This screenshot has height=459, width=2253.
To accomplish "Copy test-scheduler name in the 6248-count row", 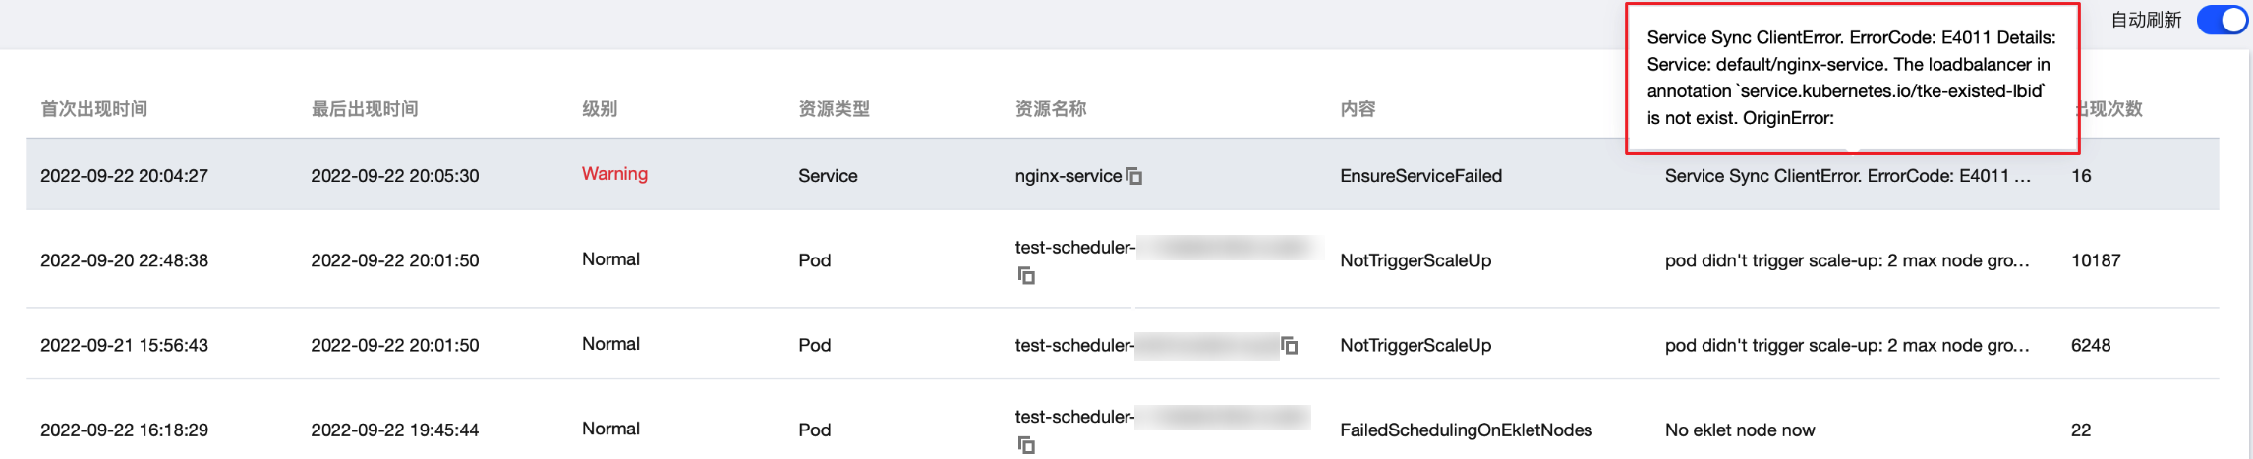I will [1290, 345].
